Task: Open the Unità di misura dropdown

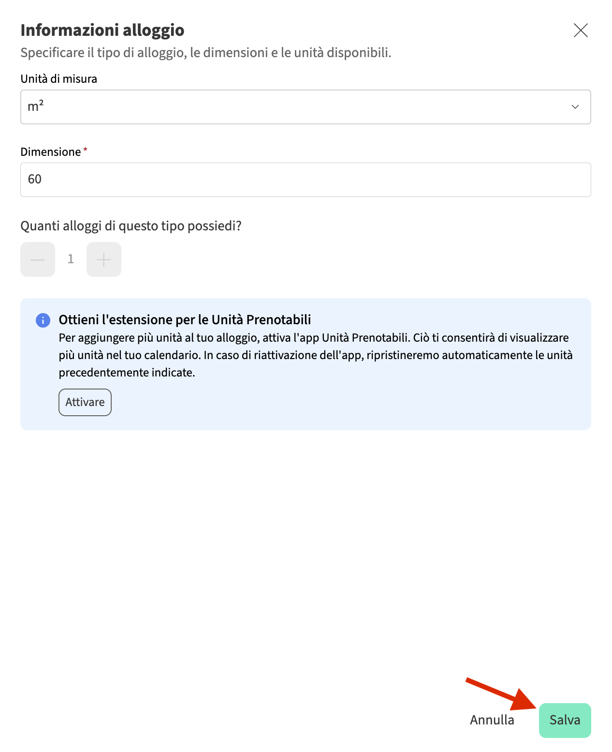Action: 306,107
